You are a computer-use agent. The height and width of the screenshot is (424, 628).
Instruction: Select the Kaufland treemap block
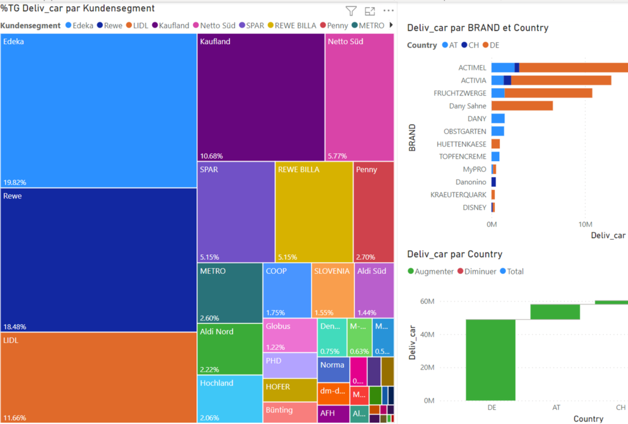click(x=261, y=97)
